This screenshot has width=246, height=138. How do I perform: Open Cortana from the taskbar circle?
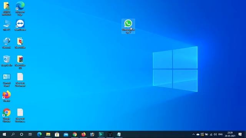pos(22,135)
